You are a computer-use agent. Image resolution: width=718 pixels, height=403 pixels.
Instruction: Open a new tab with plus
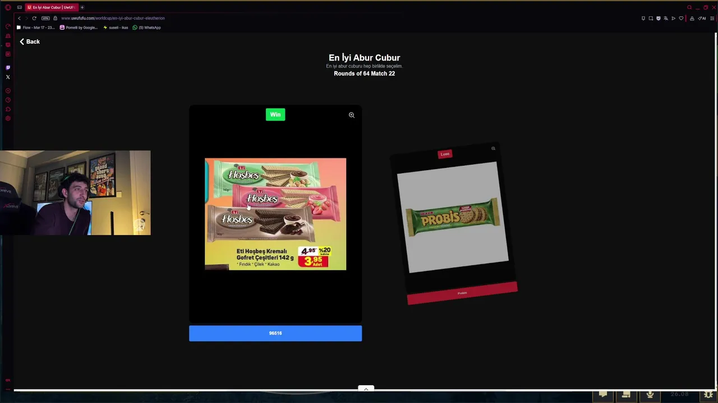pyautogui.click(x=82, y=7)
